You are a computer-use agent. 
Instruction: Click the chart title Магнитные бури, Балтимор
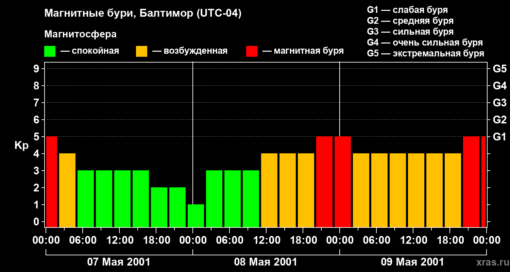143,14
